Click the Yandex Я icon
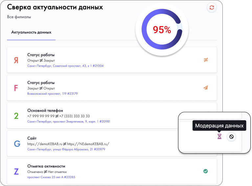This screenshot has height=186, width=252. click(16, 60)
